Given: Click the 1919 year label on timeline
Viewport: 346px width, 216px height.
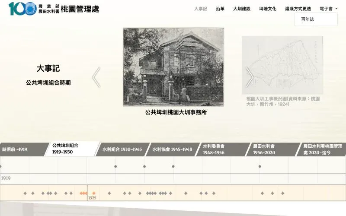Looking at the screenshot, I should pyautogui.click(x=6, y=178).
